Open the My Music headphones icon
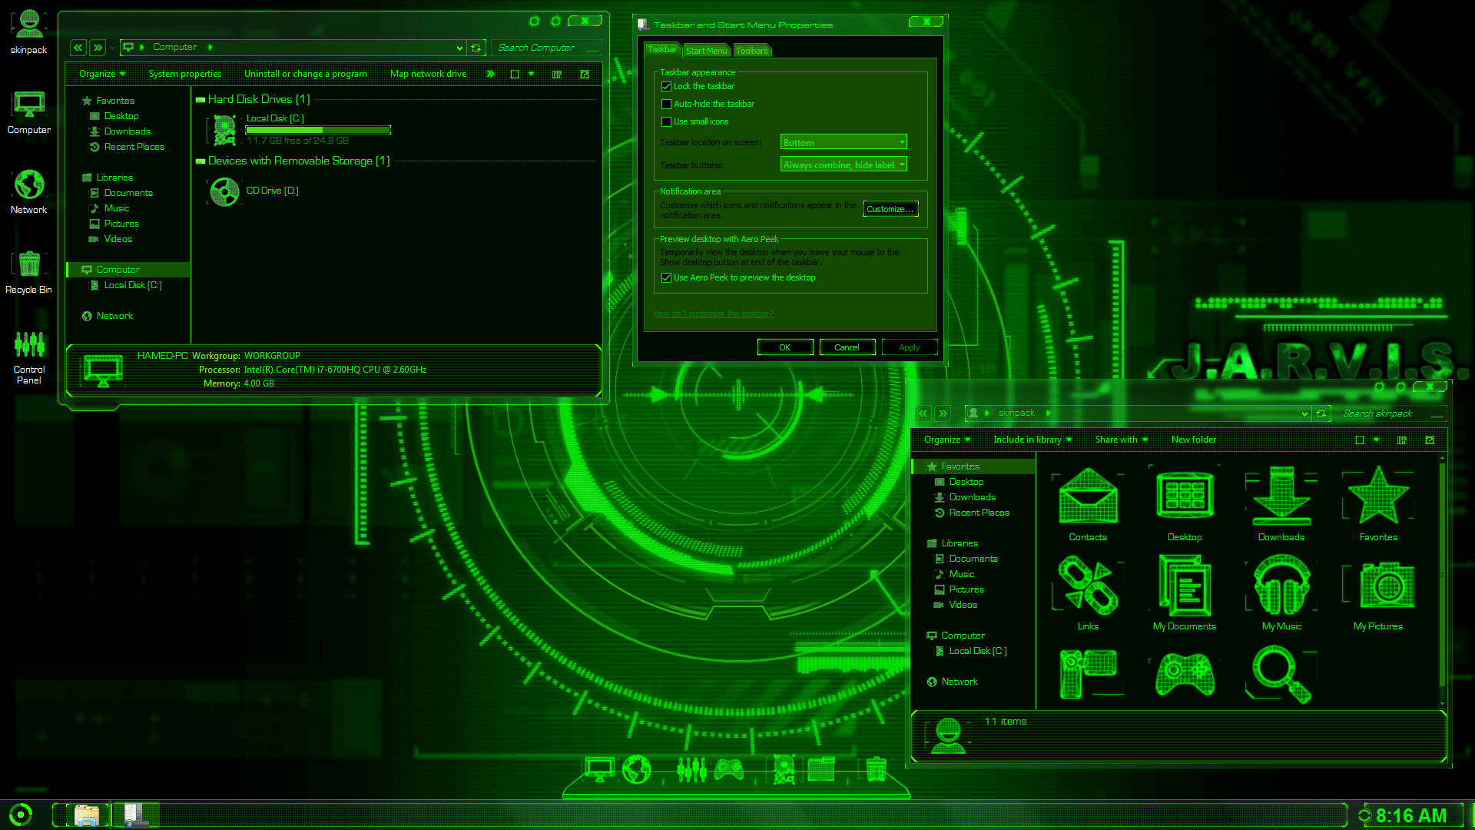The height and width of the screenshot is (830, 1475). point(1281,587)
